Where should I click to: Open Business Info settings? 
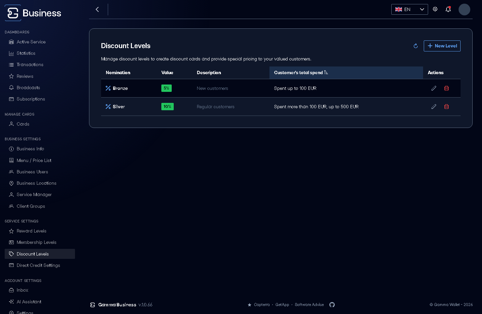point(40,149)
